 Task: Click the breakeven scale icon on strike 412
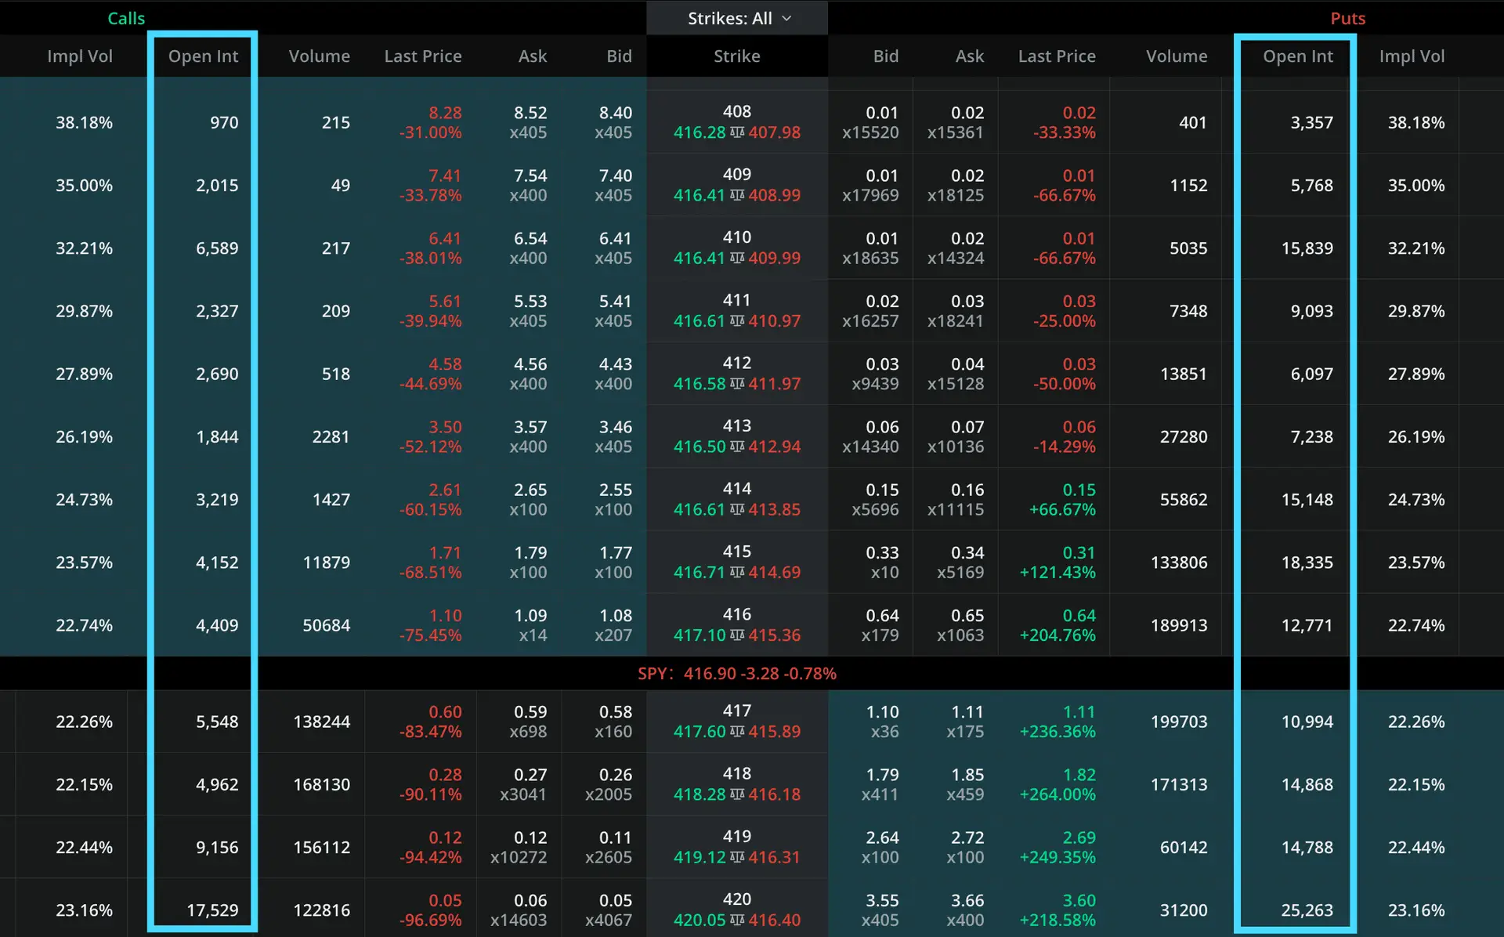coord(737,384)
